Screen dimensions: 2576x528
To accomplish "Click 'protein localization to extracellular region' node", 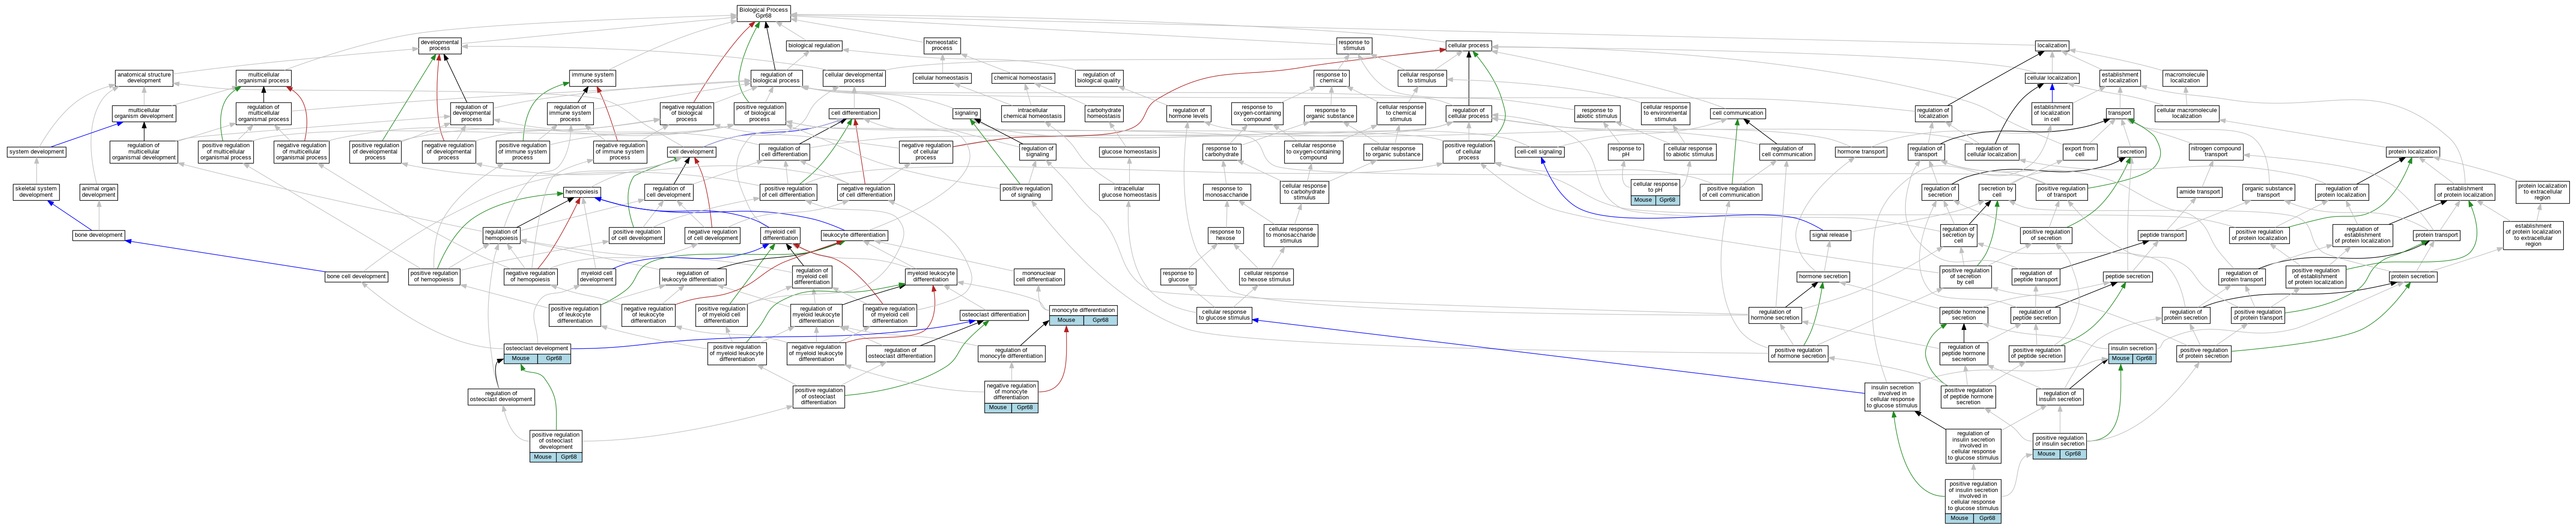I will pyautogui.click(x=2542, y=192).
